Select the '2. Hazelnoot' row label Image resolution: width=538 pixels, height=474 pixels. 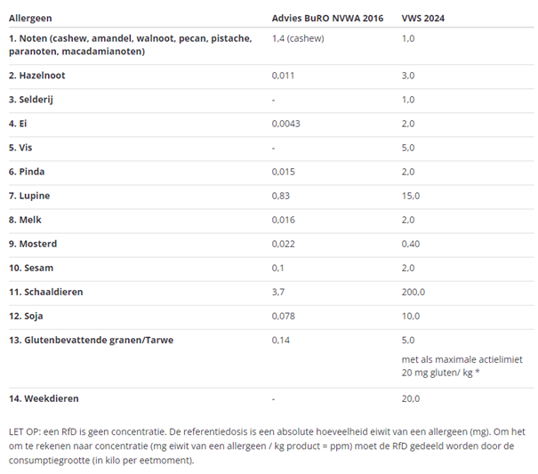tap(37, 76)
